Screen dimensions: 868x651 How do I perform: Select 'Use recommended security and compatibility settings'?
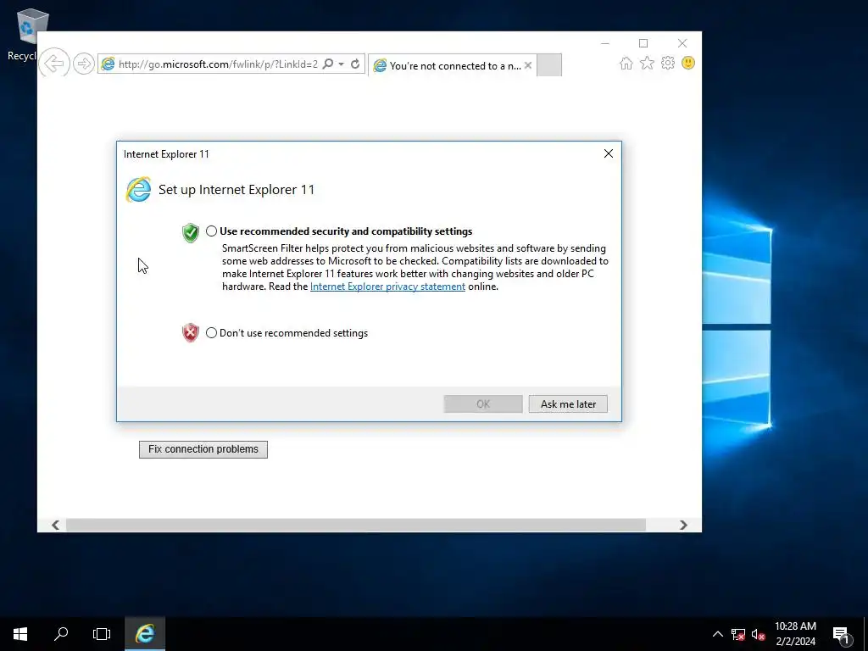pos(211,231)
